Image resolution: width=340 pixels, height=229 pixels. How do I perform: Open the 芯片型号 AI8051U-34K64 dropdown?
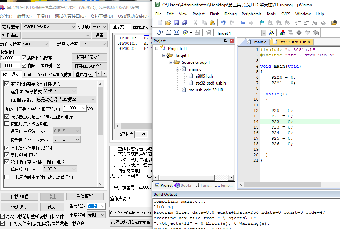(x=49, y=27)
